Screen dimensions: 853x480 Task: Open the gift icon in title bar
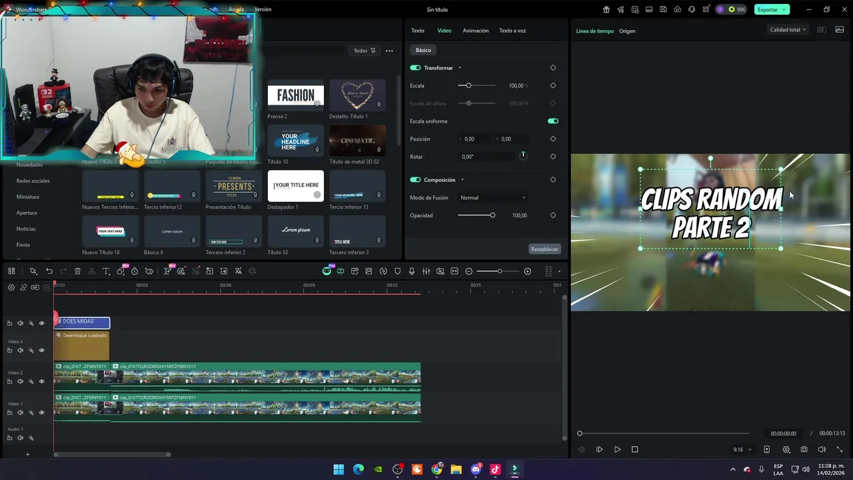click(606, 9)
